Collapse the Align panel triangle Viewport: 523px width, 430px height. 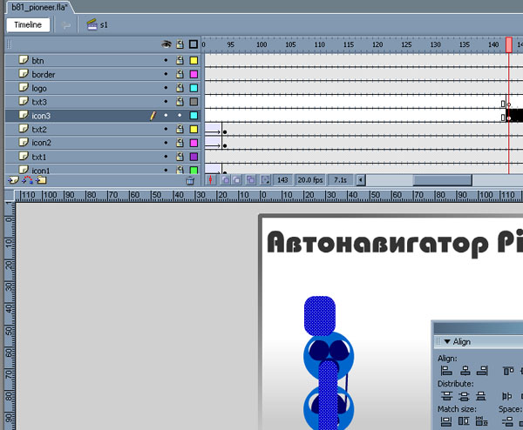pos(447,341)
